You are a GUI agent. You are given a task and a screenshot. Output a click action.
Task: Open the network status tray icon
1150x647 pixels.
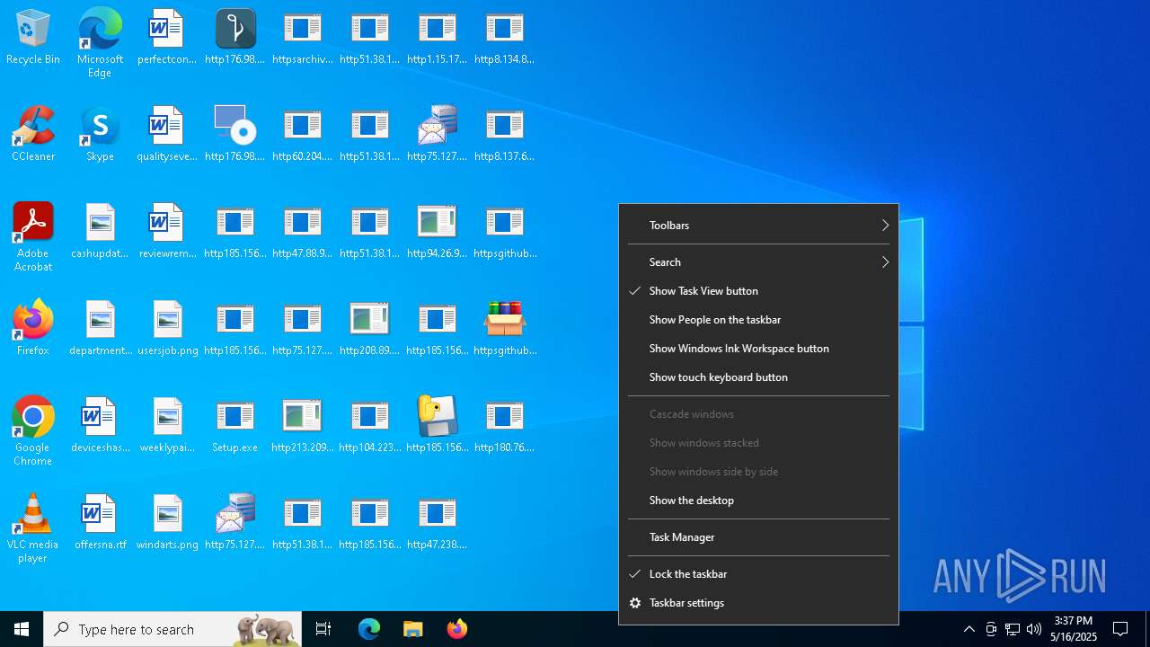click(1013, 629)
